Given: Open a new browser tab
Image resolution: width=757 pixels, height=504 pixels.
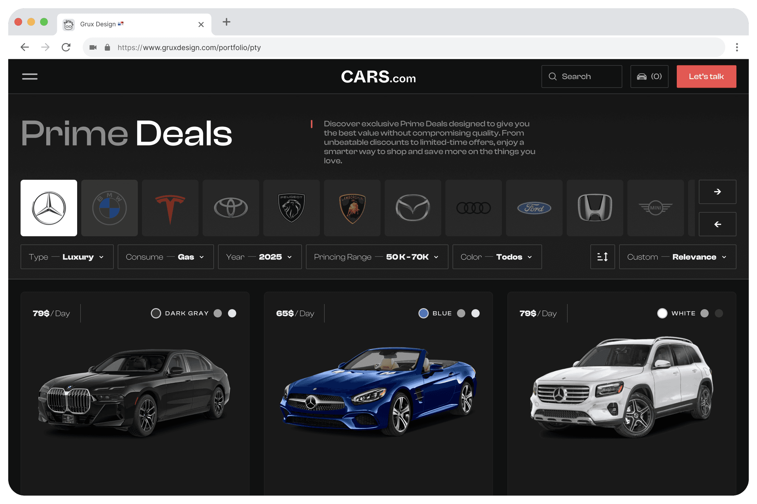Looking at the screenshot, I should point(226,22).
